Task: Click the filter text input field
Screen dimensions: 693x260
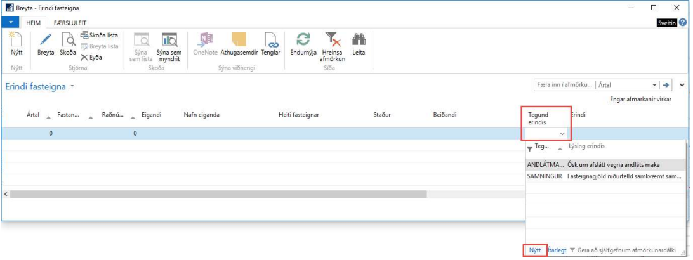Action: 565,84
